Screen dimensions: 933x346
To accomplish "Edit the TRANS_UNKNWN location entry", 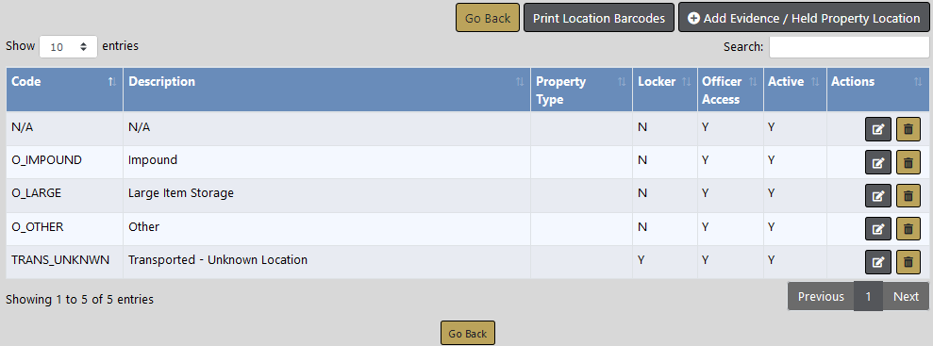I will tap(878, 262).
